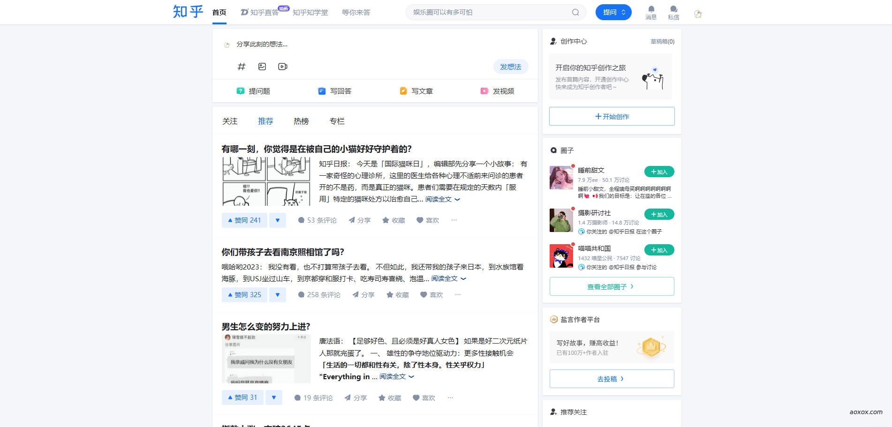This screenshot has height=427, width=892.
Task: Click the blue 写回答 answer icon
Action: pyautogui.click(x=322, y=91)
